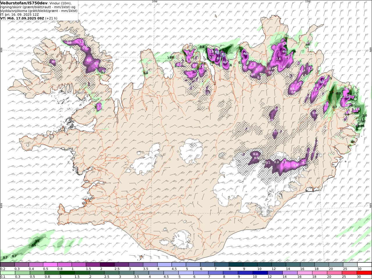Pick the grey-green 3 swatch in rain legend
The width and height of the screenshot is (372, 279).
coord(126,273)
